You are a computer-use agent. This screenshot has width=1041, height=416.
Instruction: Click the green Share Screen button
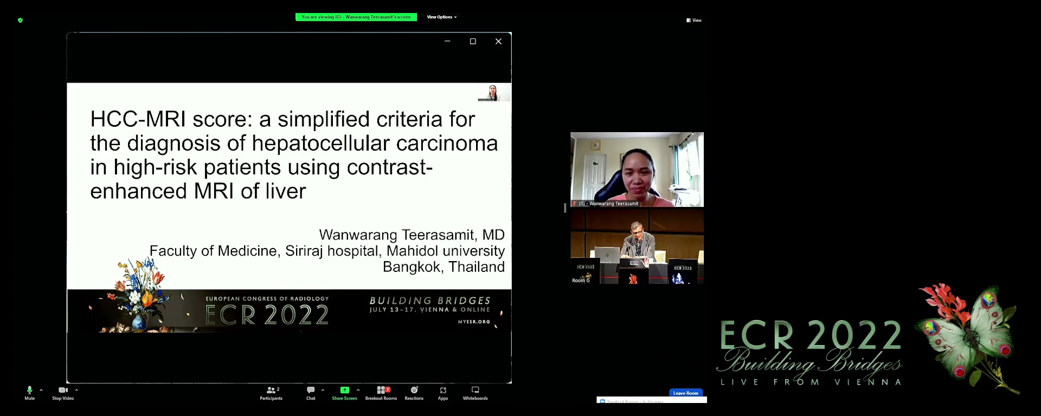coord(344,393)
